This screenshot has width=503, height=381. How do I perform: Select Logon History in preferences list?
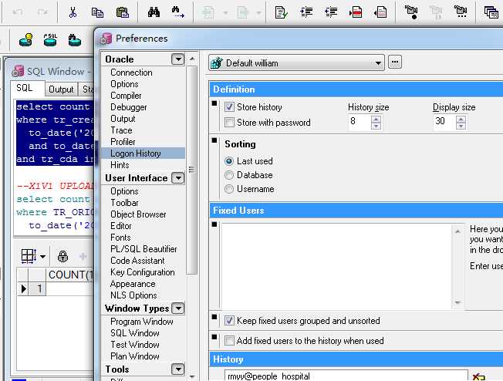[x=143, y=153]
